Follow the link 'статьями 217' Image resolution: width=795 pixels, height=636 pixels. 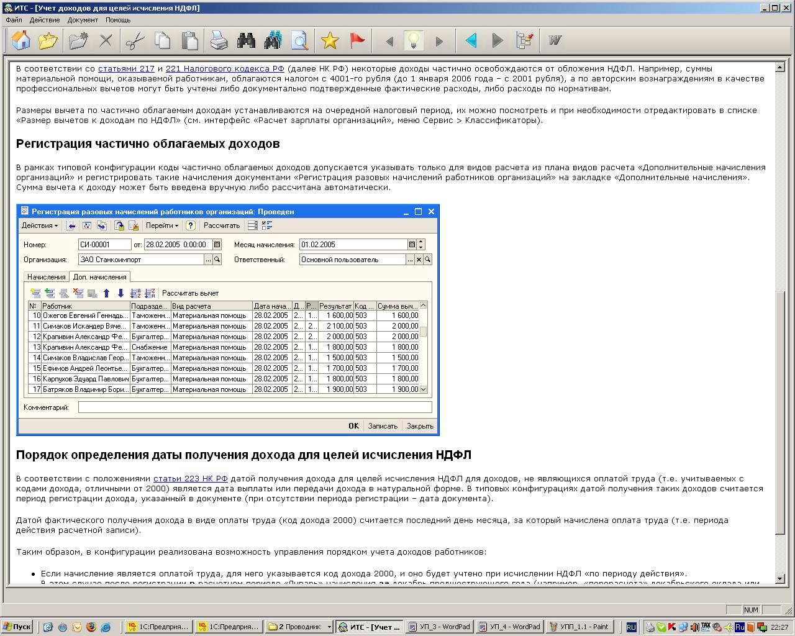(x=126, y=69)
